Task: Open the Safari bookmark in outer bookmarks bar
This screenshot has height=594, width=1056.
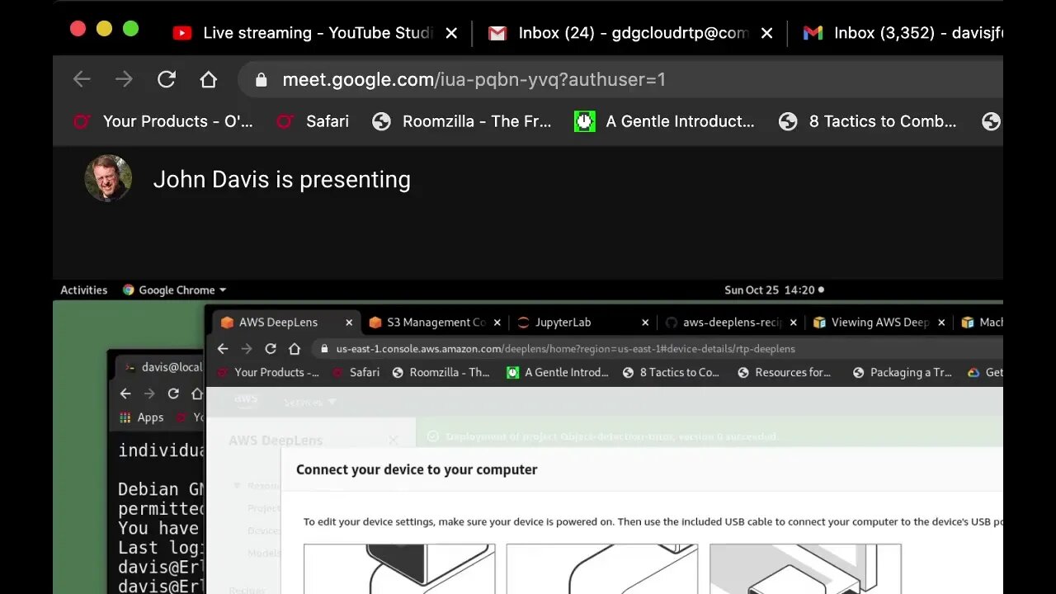Action: click(x=313, y=121)
